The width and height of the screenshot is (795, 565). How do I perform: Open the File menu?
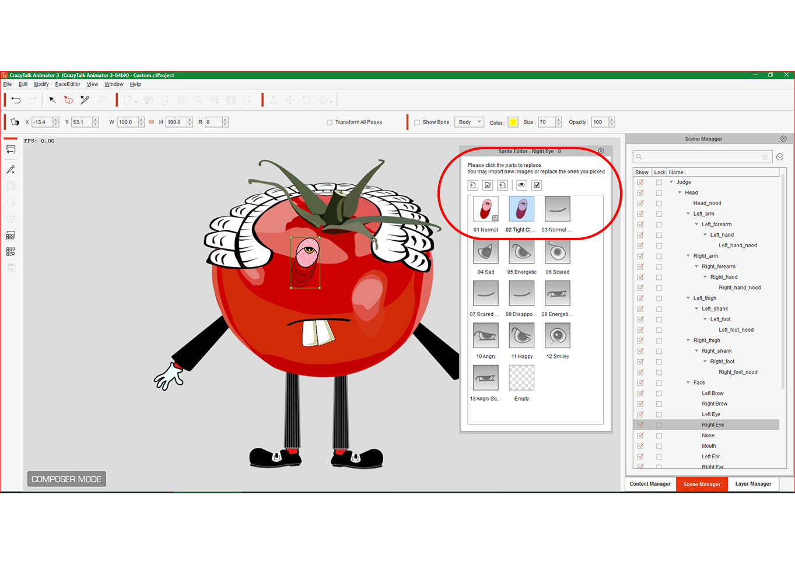tap(8, 84)
